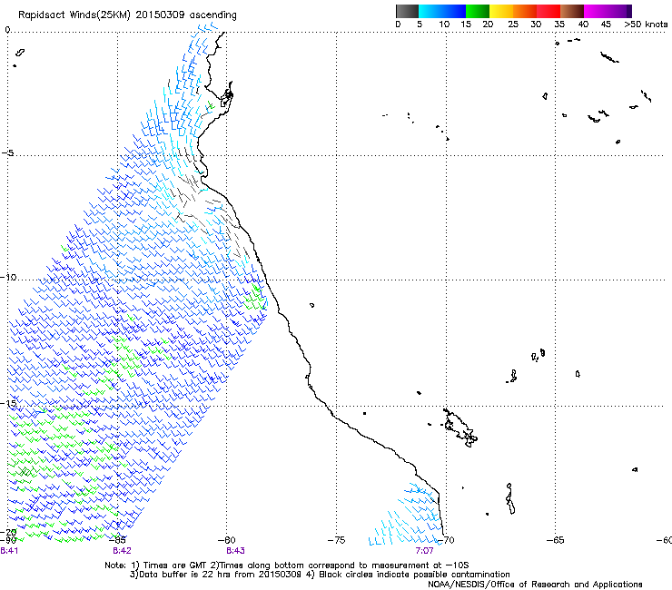Click the brown 35-40 knots color band
Viewport: 672px width, 590px height.
click(x=572, y=11)
